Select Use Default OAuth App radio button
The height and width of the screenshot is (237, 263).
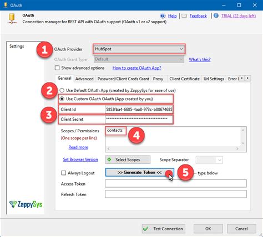coord(62,90)
